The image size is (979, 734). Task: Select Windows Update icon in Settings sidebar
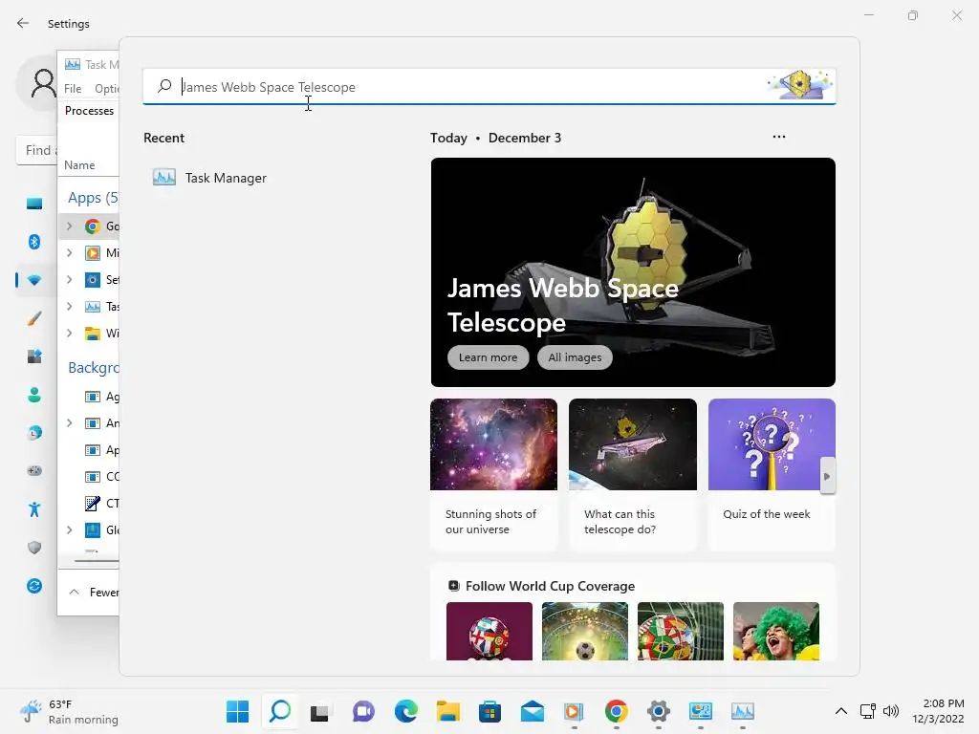click(34, 586)
